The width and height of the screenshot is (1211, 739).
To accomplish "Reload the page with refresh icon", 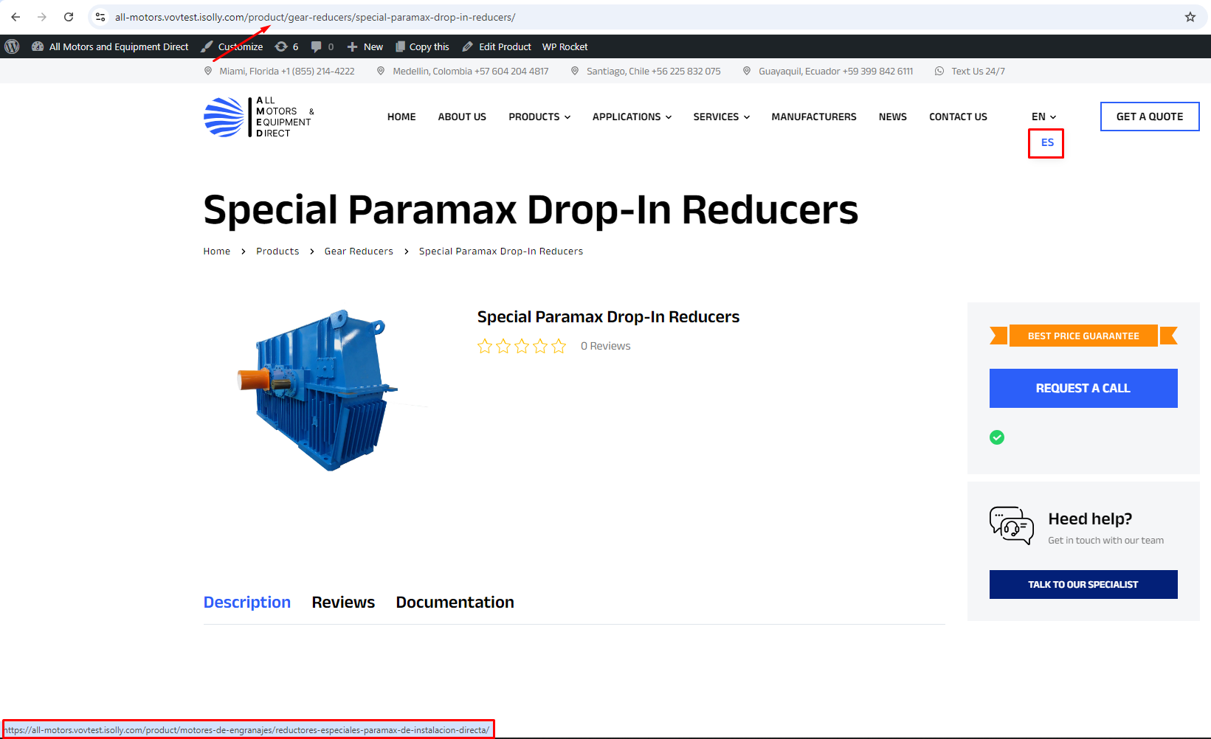I will pos(69,17).
